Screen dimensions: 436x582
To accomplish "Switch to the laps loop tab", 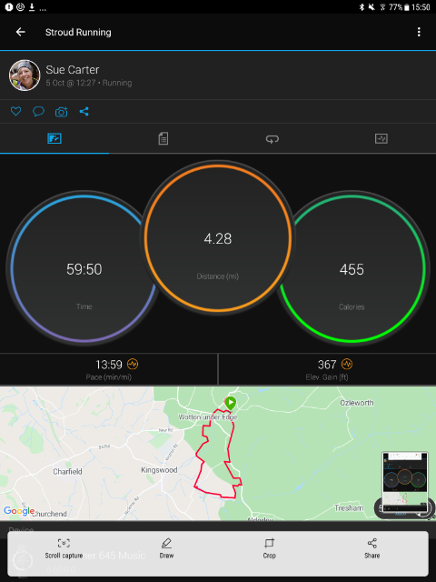I will tap(272, 139).
